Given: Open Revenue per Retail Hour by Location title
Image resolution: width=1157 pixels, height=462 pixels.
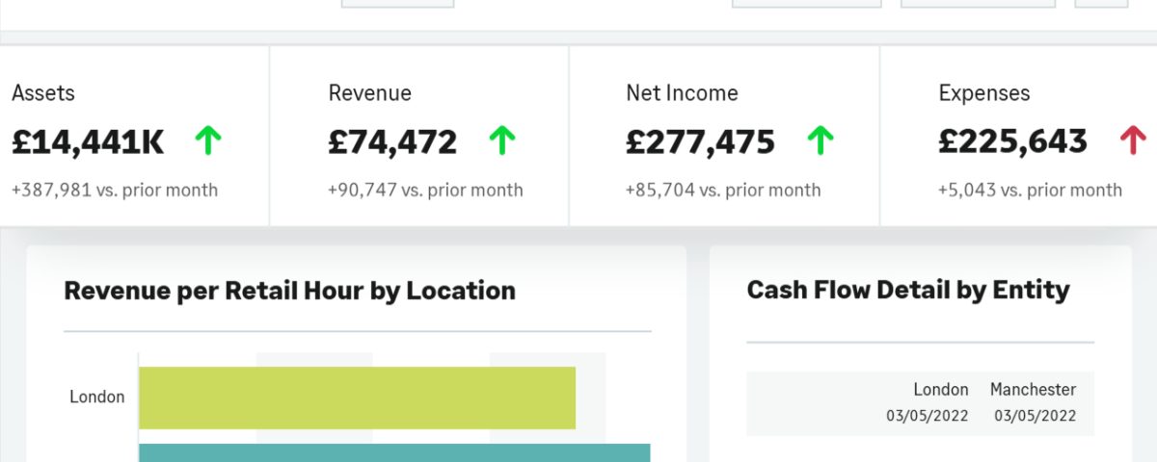Looking at the screenshot, I should 289,291.
